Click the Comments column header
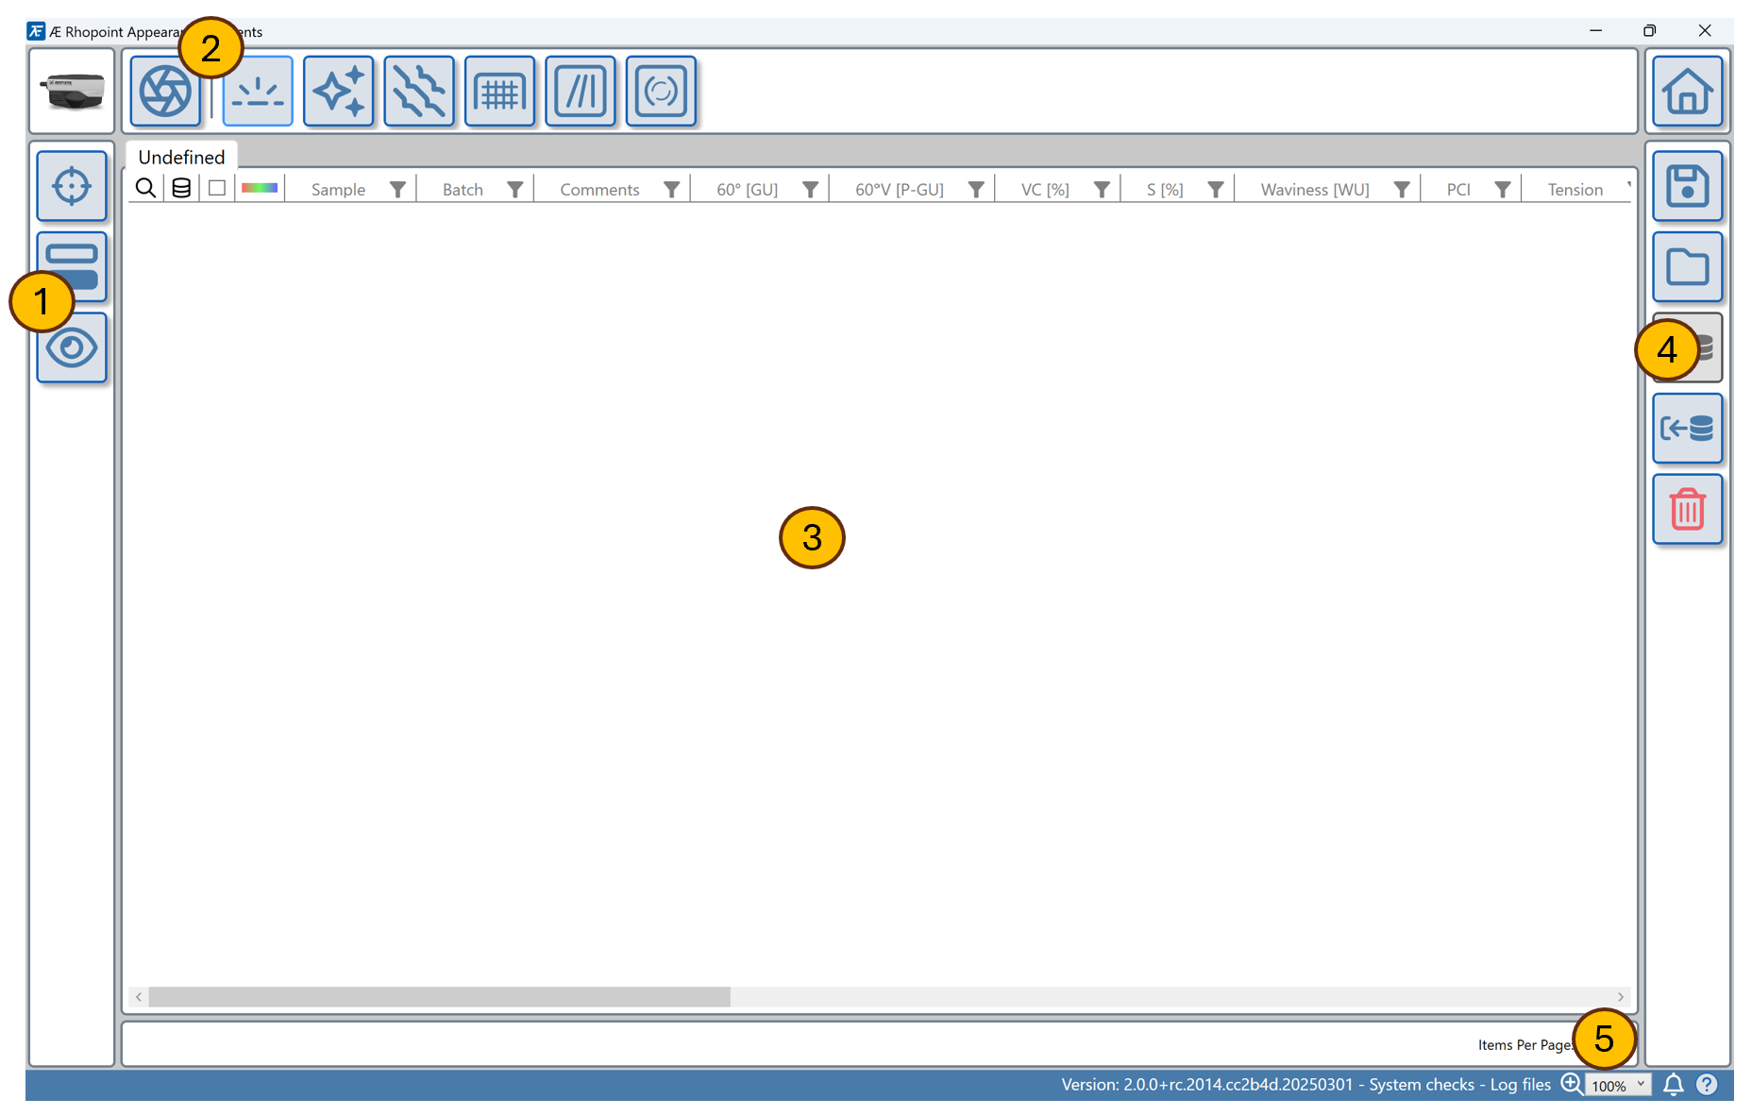Image resolution: width=1752 pixels, height=1116 pixels. tap(599, 190)
